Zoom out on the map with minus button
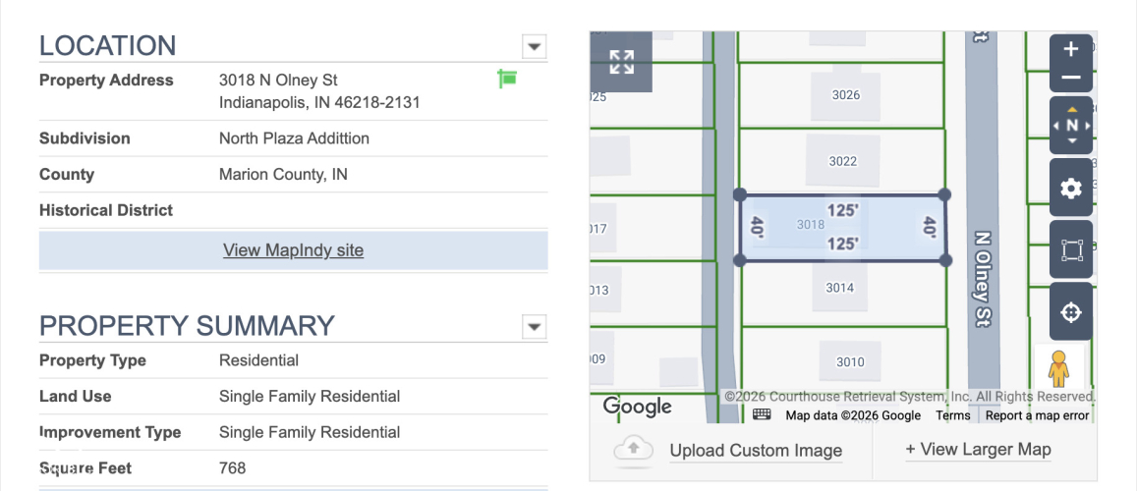The image size is (1137, 491). pos(1070,78)
